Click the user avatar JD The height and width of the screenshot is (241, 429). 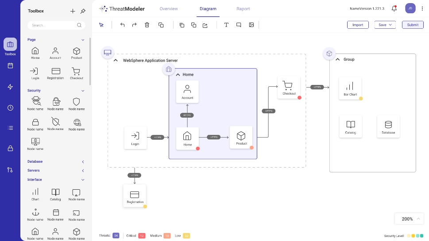410,8
